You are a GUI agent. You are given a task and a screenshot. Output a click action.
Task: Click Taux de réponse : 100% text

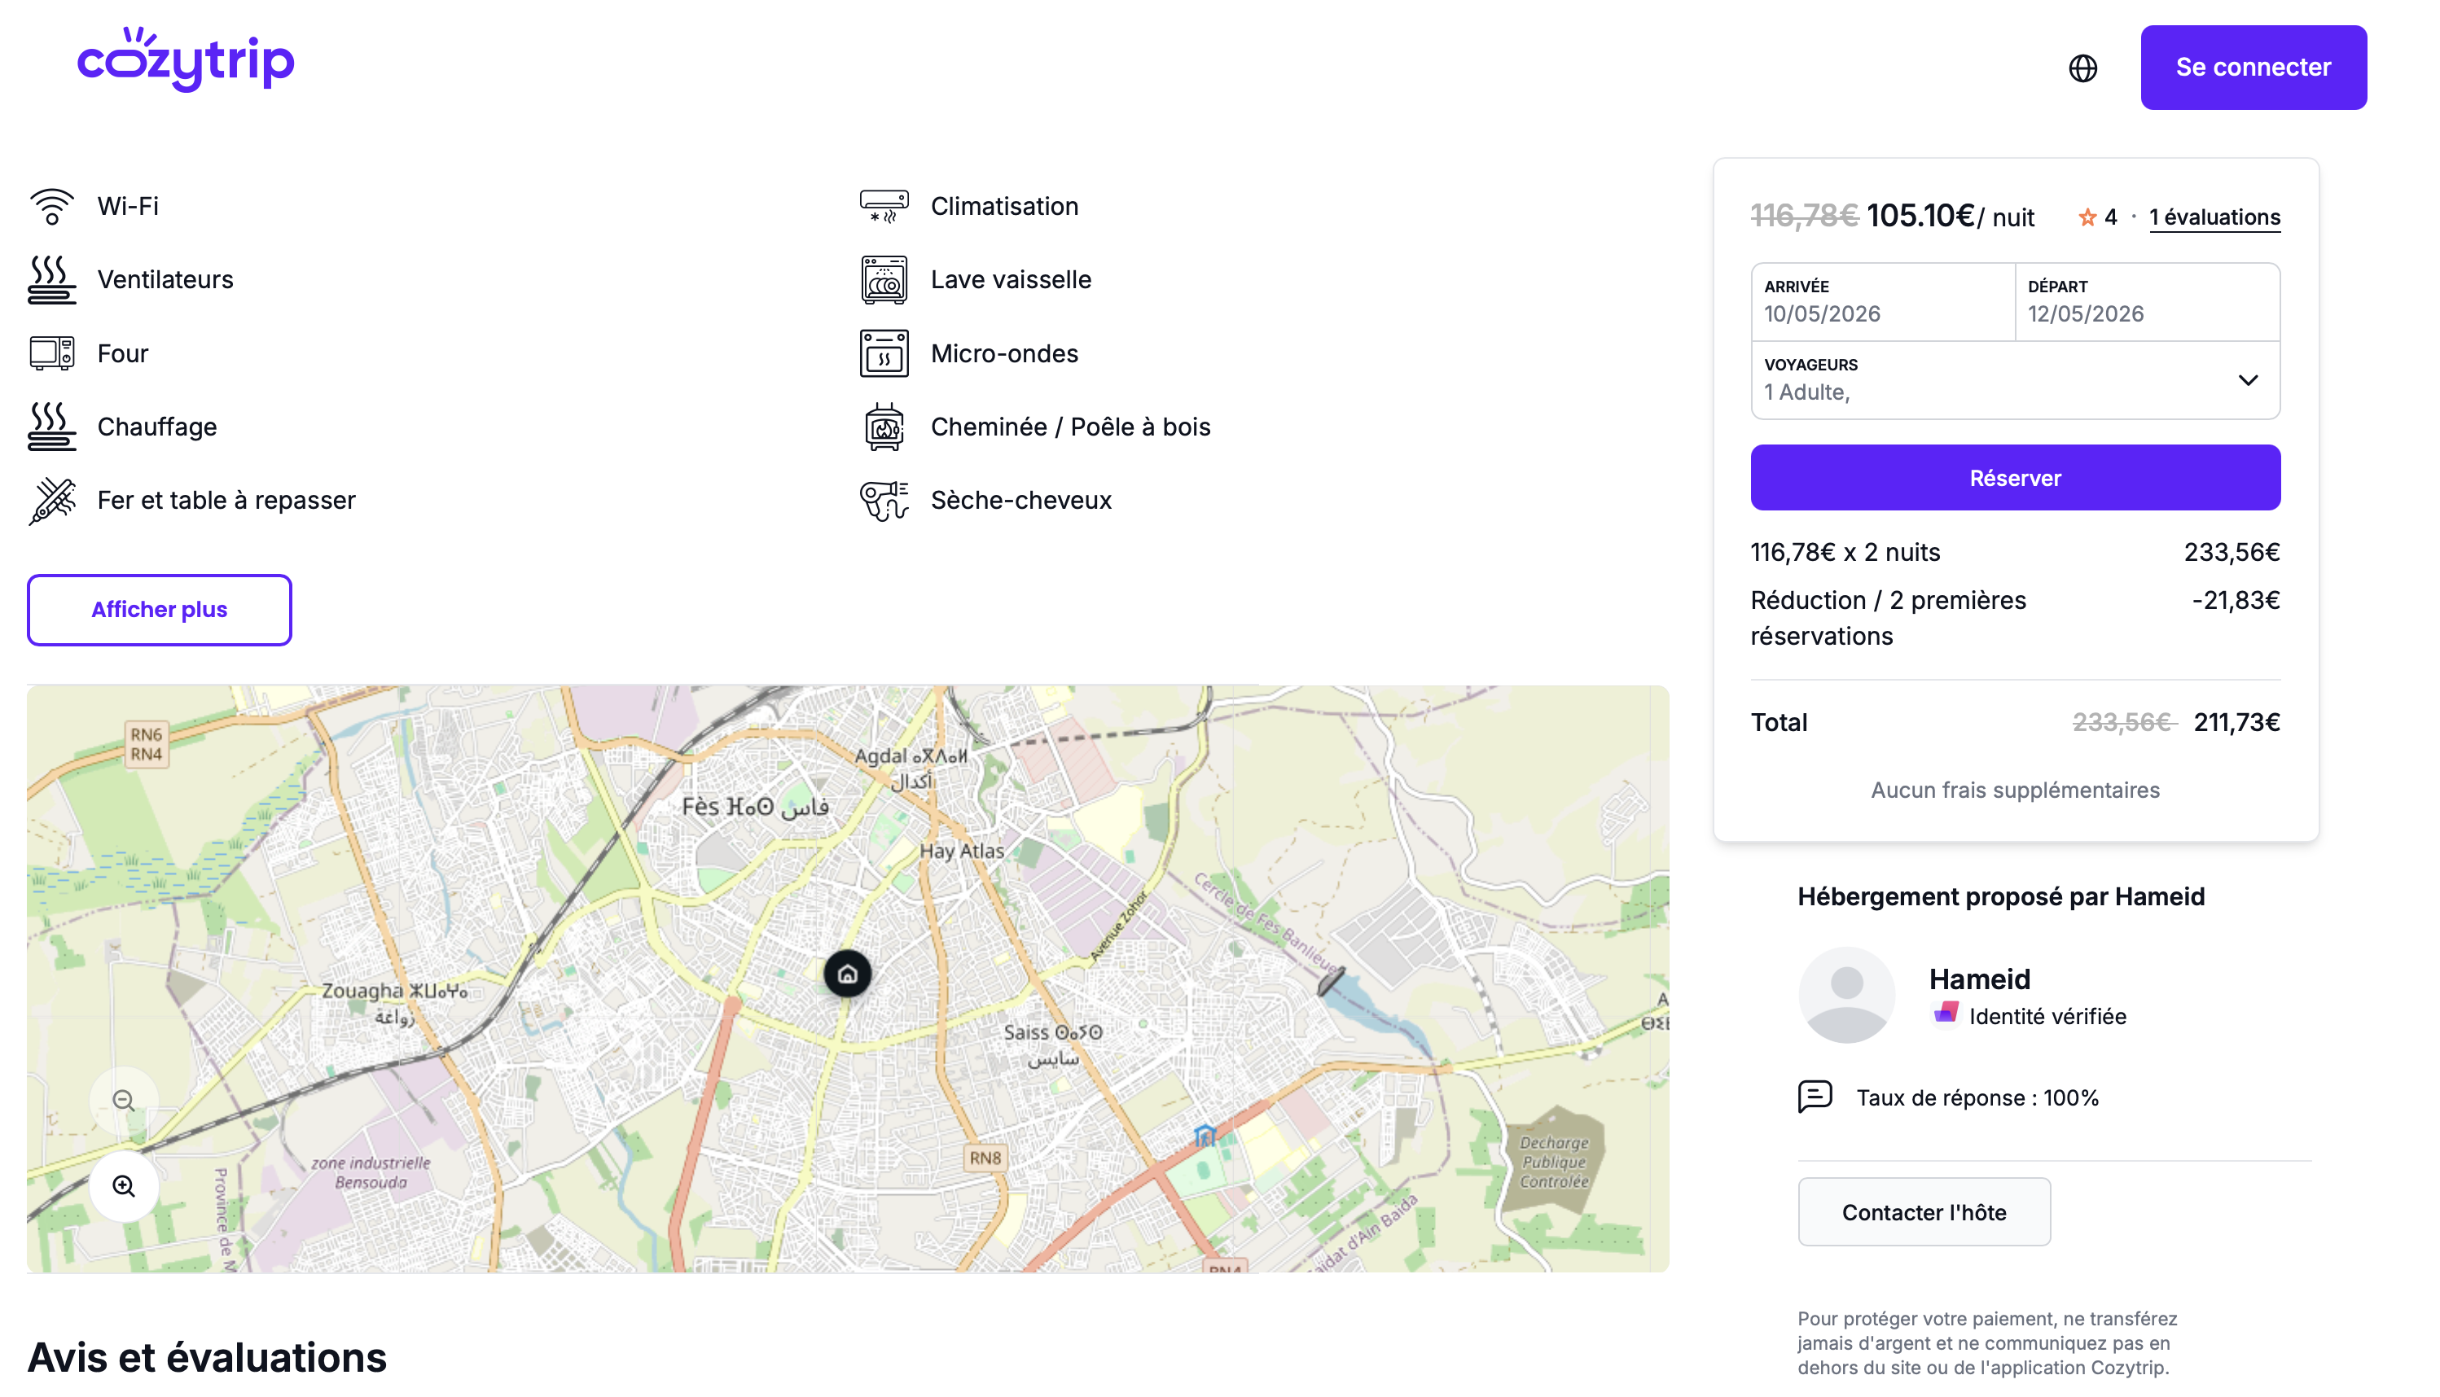coord(1977,1097)
